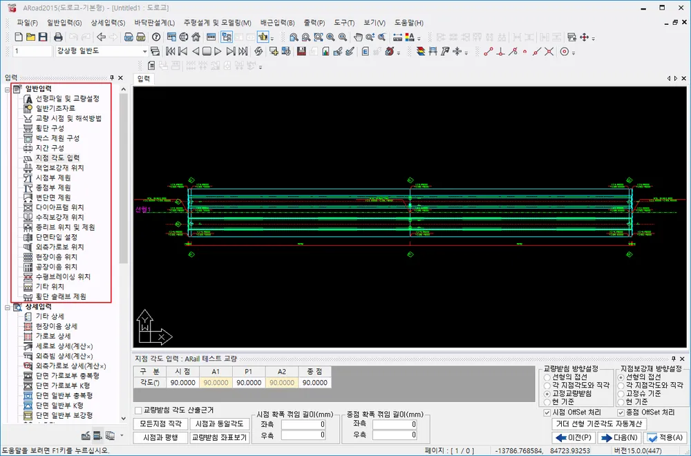The image size is (691, 456).
Task: Open the 강상형 일반도 dropdown
Action: (x=144, y=51)
